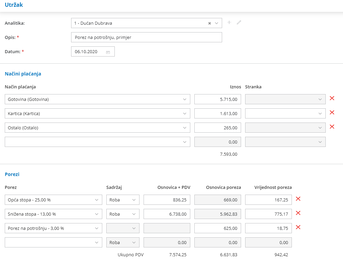Add new analitika with plus icon
The width and height of the screenshot is (343, 262).
[229, 22]
